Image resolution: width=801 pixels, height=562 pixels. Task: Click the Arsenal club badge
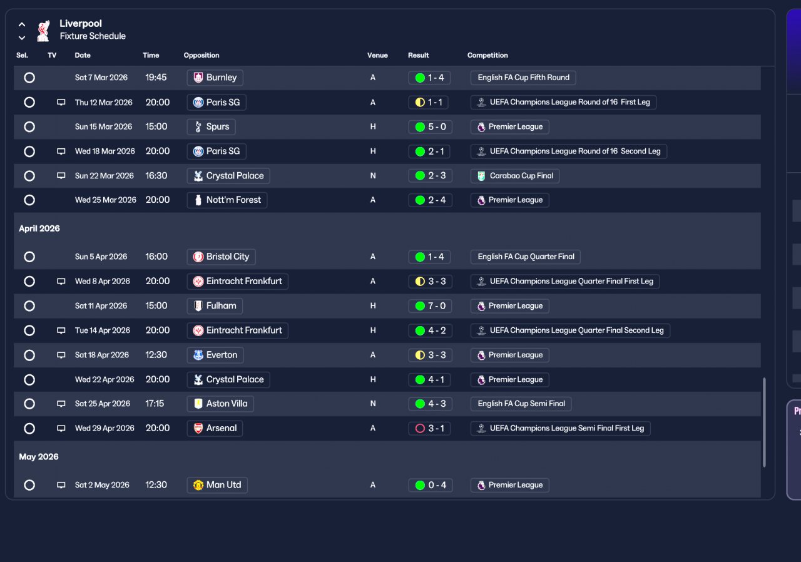point(198,429)
